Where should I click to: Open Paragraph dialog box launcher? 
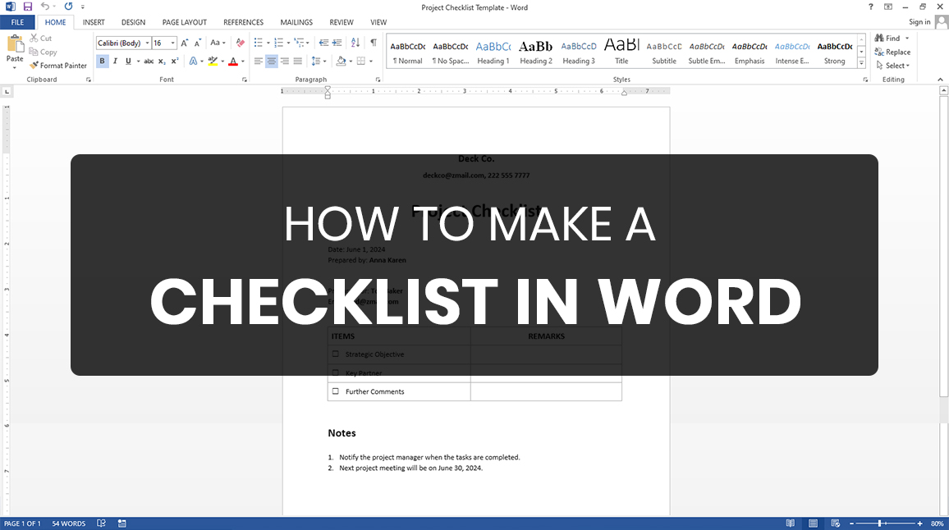coord(378,80)
